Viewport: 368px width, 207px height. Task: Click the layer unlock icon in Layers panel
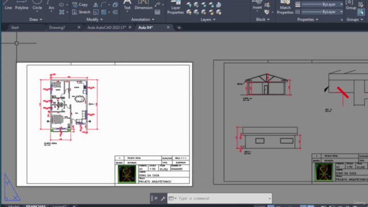coord(211,12)
